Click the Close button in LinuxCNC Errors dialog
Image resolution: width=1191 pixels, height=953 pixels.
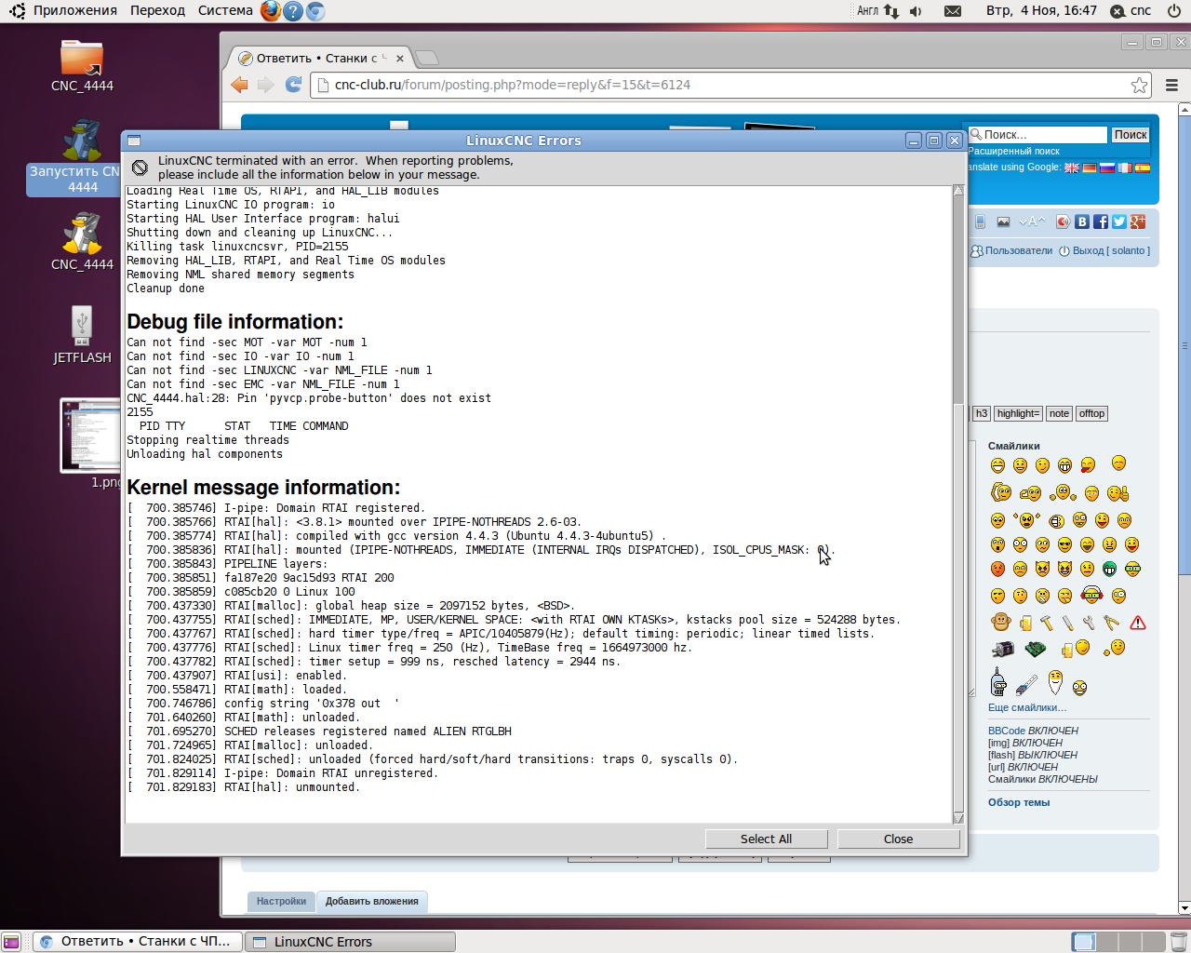coord(898,839)
